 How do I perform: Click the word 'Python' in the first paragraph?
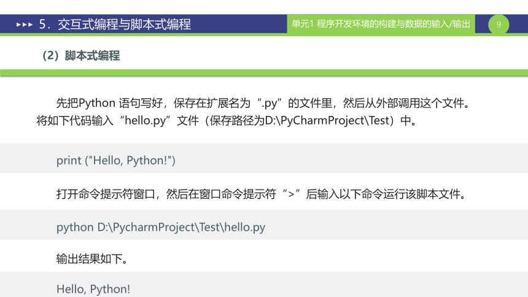pyautogui.click(x=97, y=103)
